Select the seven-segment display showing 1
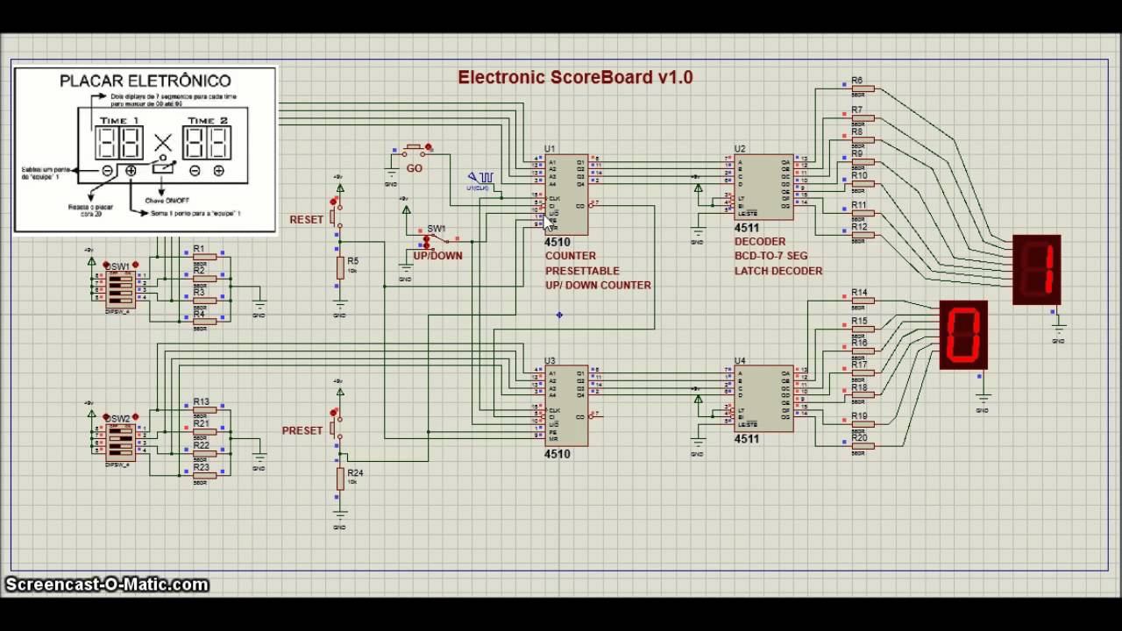Viewport: 1122px width, 631px height. (x=1036, y=270)
